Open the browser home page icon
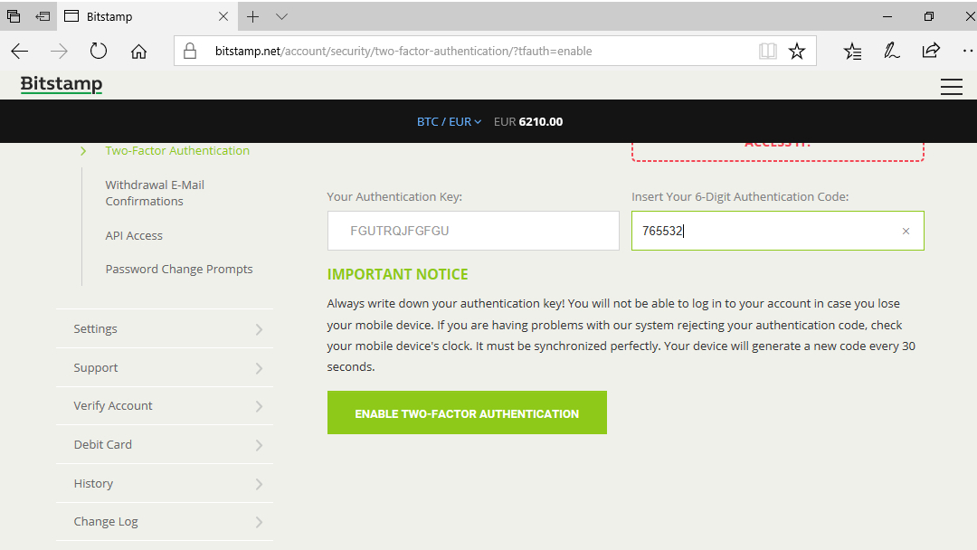Viewport: 977px width, 550px height. point(138,51)
